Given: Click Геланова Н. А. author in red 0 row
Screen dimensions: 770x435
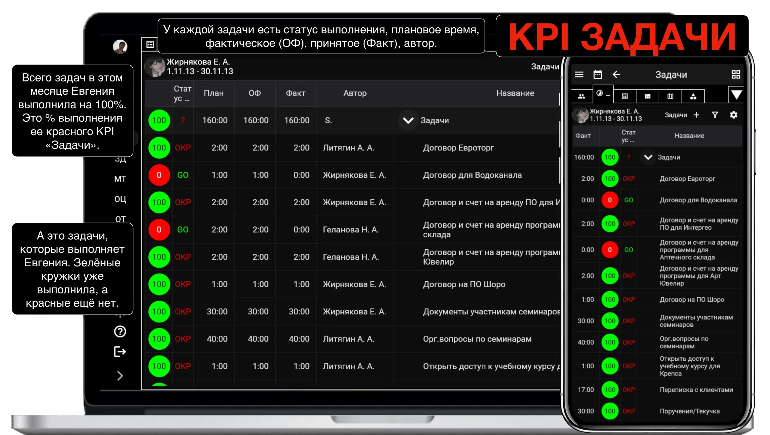Looking at the screenshot, I should pyautogui.click(x=350, y=230).
